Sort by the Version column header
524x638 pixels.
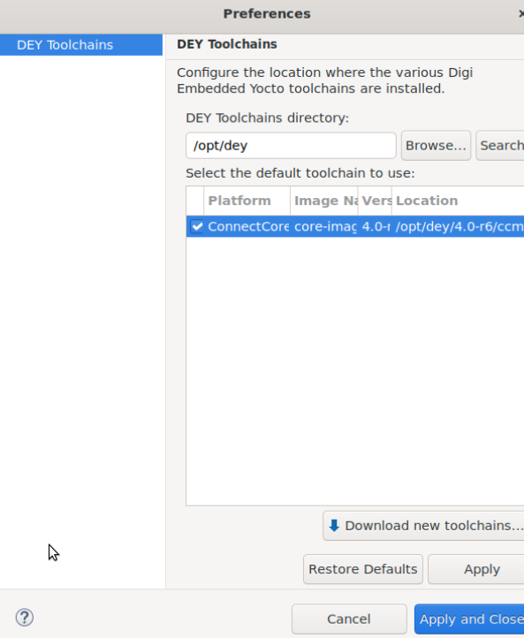click(x=375, y=201)
